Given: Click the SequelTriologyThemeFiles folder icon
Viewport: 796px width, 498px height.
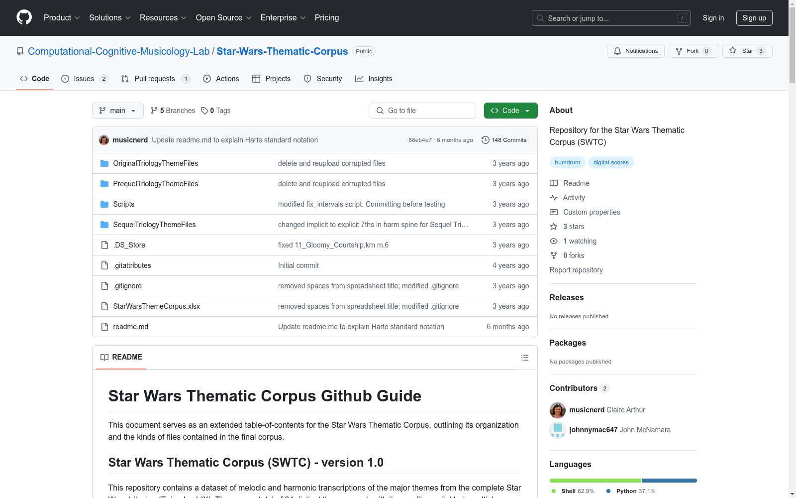Looking at the screenshot, I should (x=104, y=225).
